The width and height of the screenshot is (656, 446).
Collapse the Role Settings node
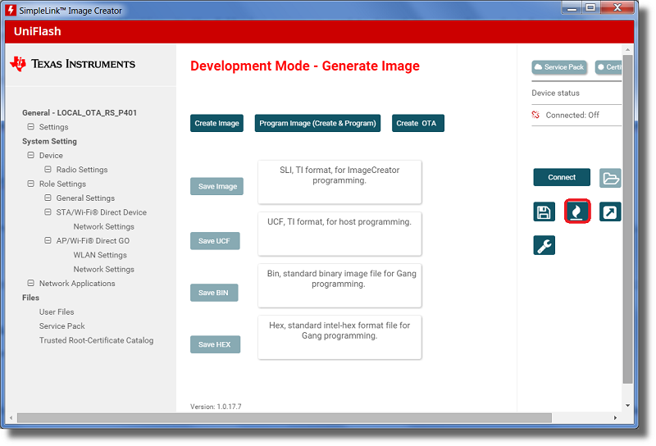point(31,184)
